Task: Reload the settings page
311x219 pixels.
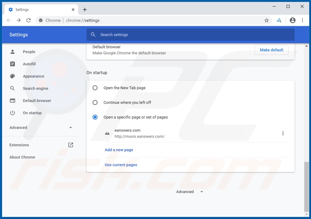Action: tap(29, 20)
